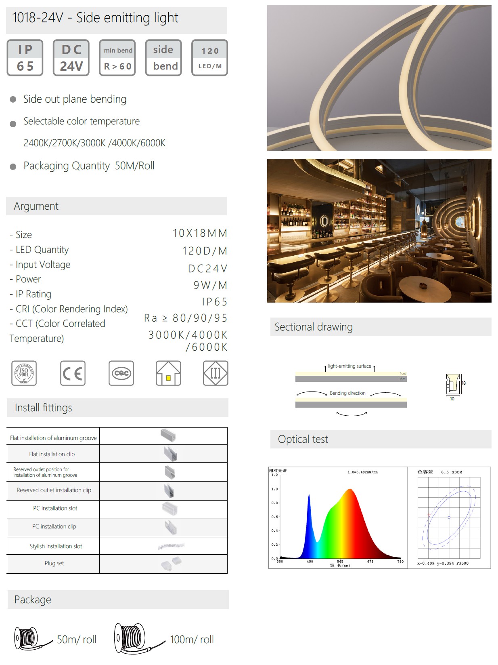
Task: Click the 'Side out plane bending' bullet
Action: [x=75, y=99]
